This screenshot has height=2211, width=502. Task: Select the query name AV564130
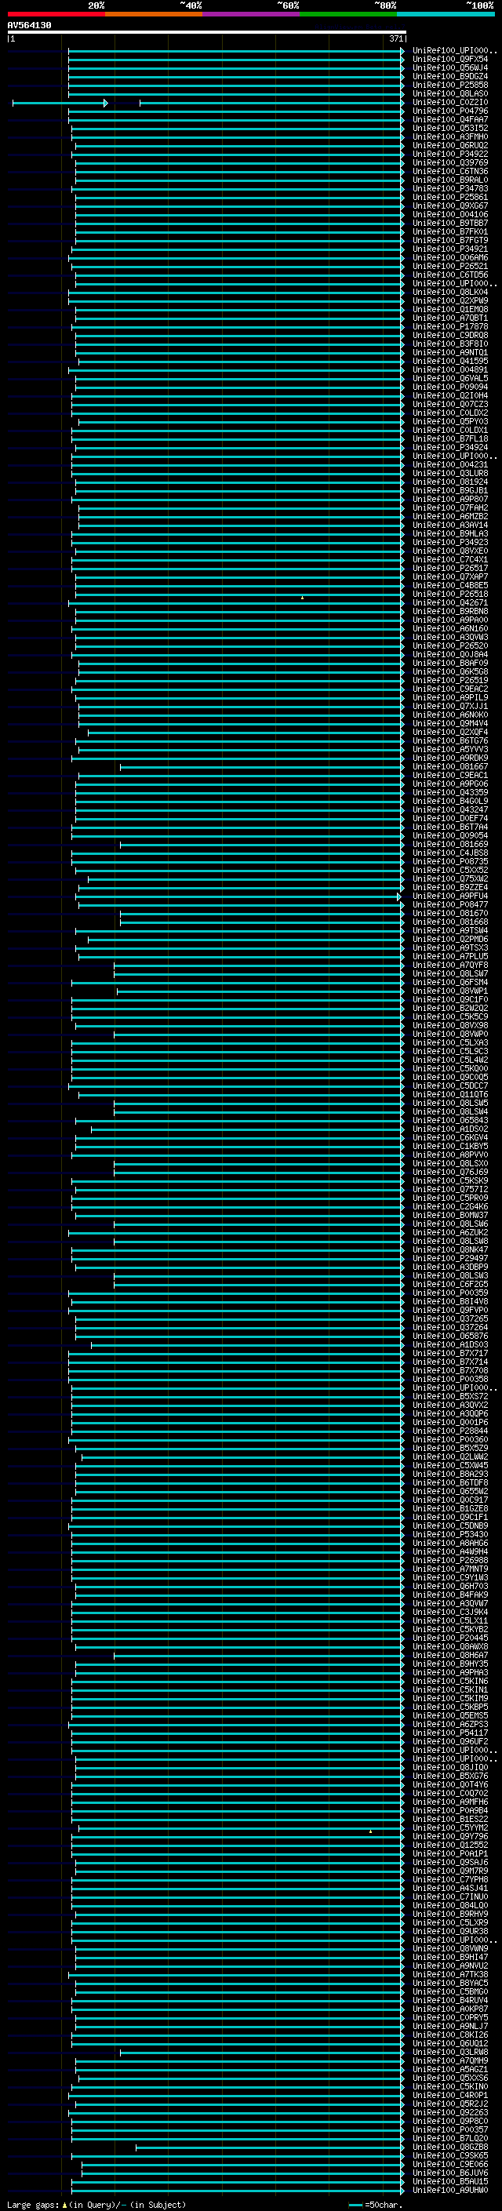29,26
